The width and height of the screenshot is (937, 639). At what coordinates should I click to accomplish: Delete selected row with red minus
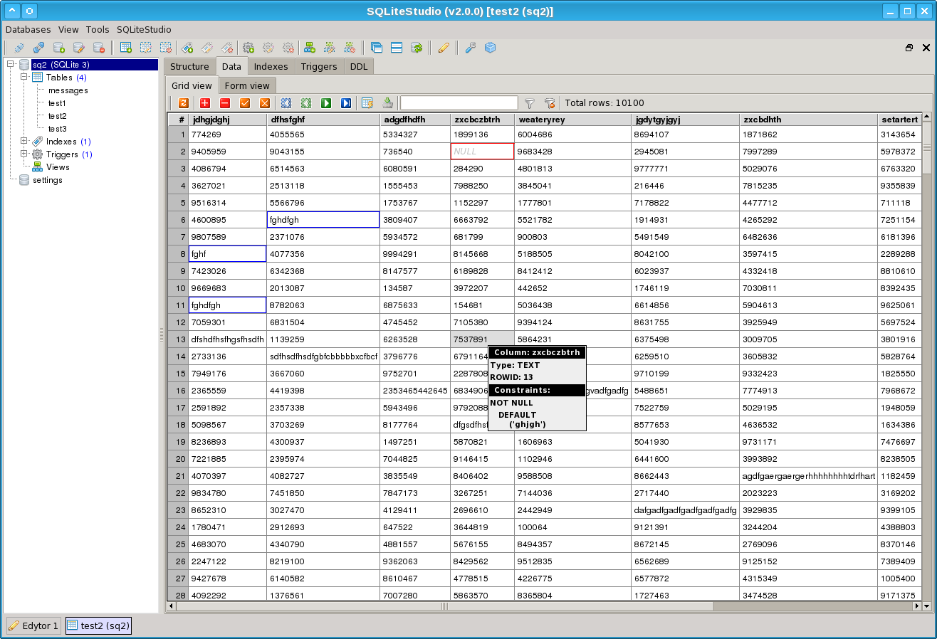(x=225, y=103)
